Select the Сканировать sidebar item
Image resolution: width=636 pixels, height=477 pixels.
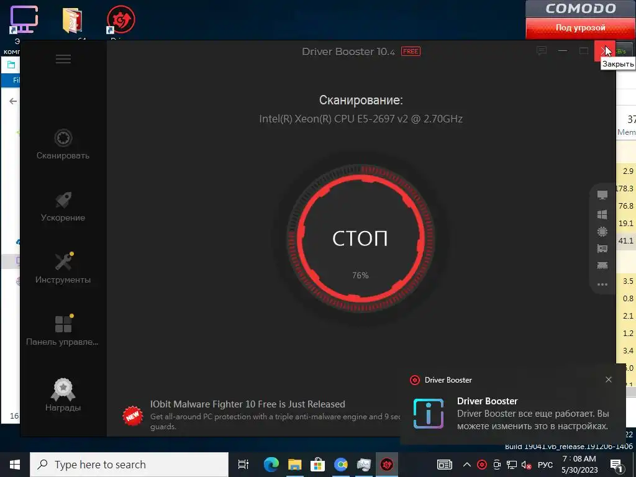63,144
